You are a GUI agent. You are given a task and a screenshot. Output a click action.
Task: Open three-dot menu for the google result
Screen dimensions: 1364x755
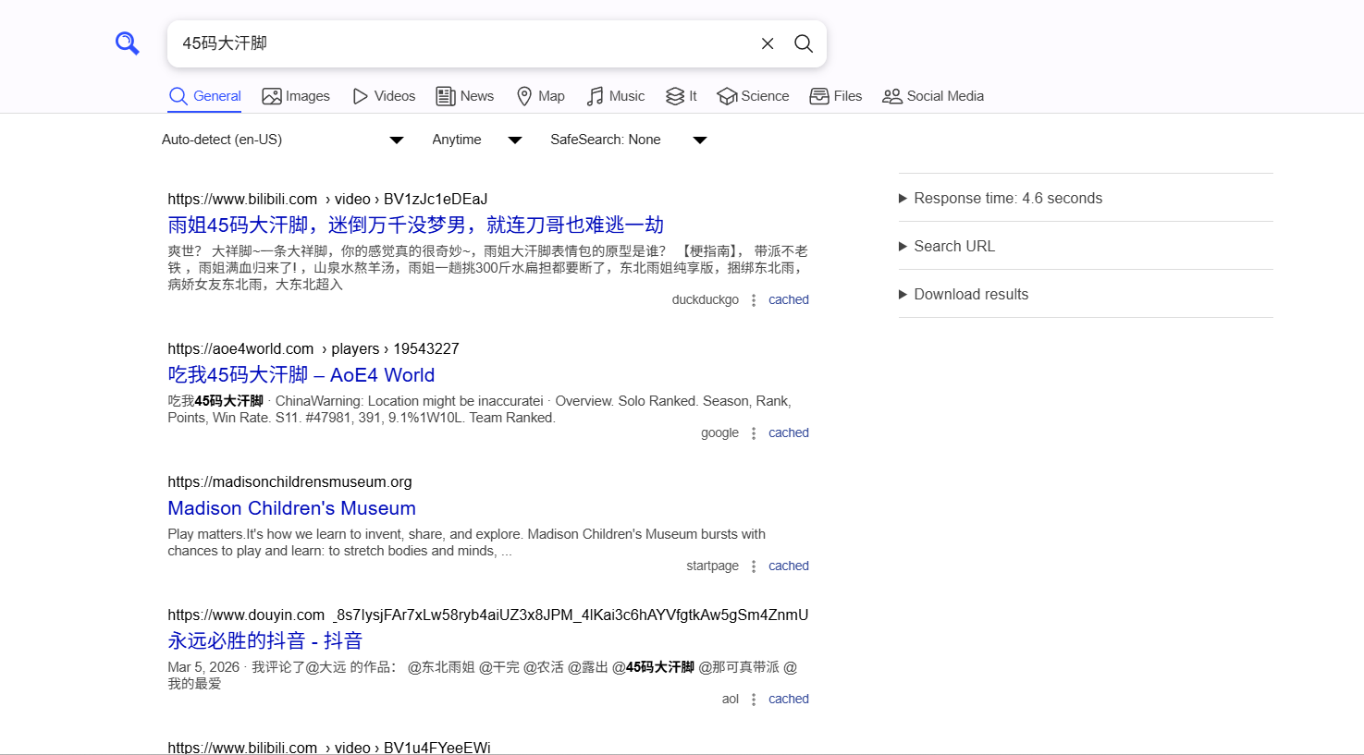coord(754,433)
